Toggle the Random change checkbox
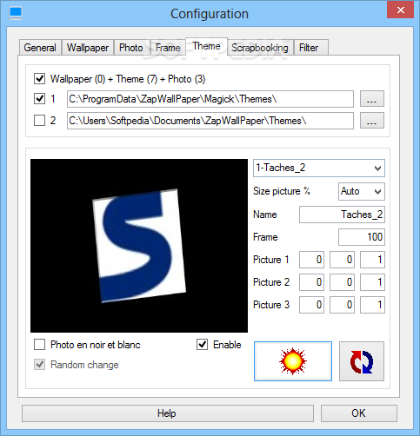The image size is (420, 436). pos(39,365)
